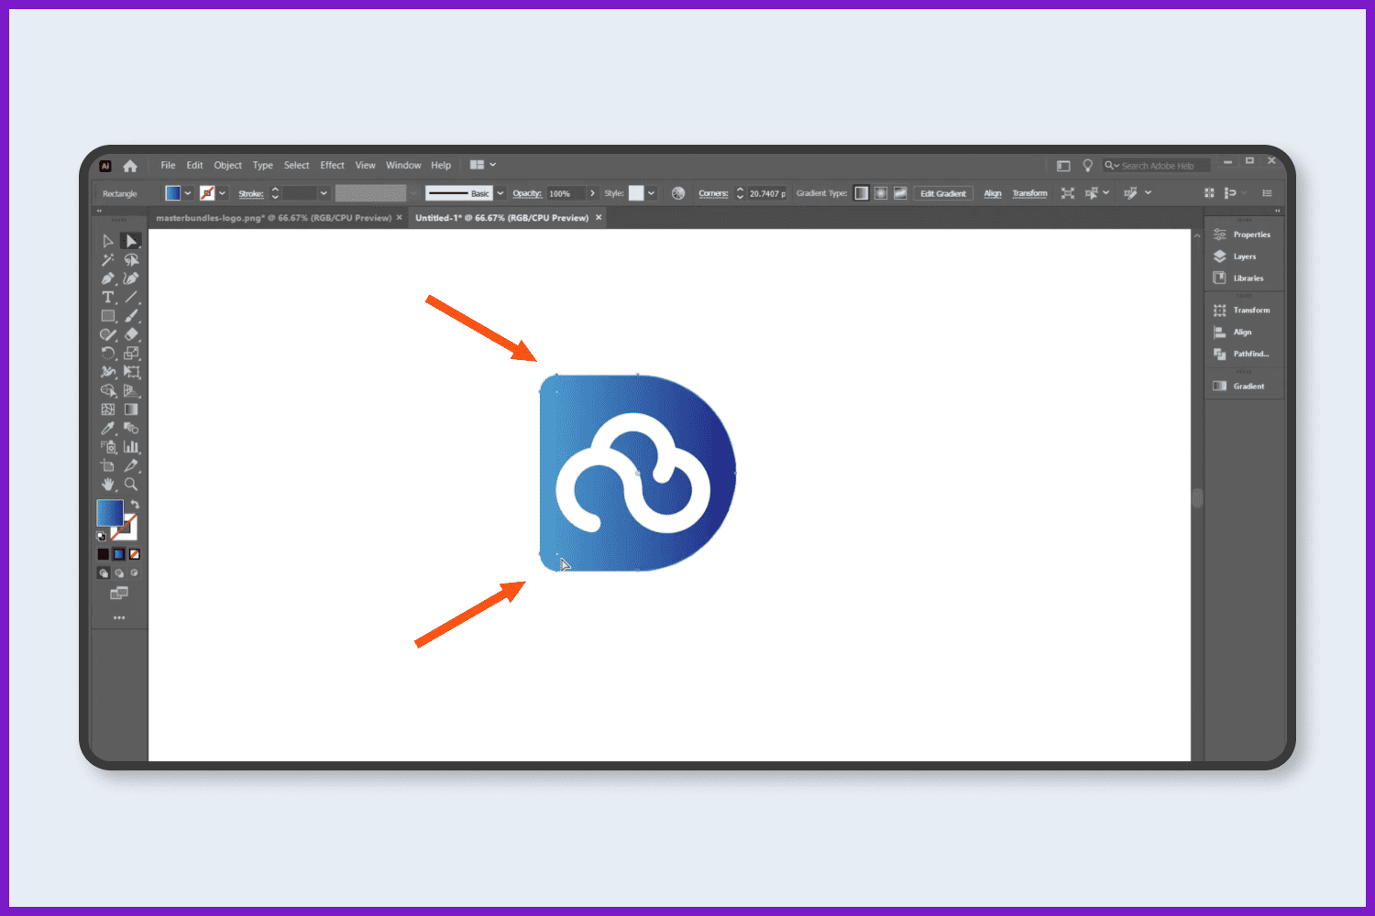Expand the graphic Style dropdown

tap(651, 193)
